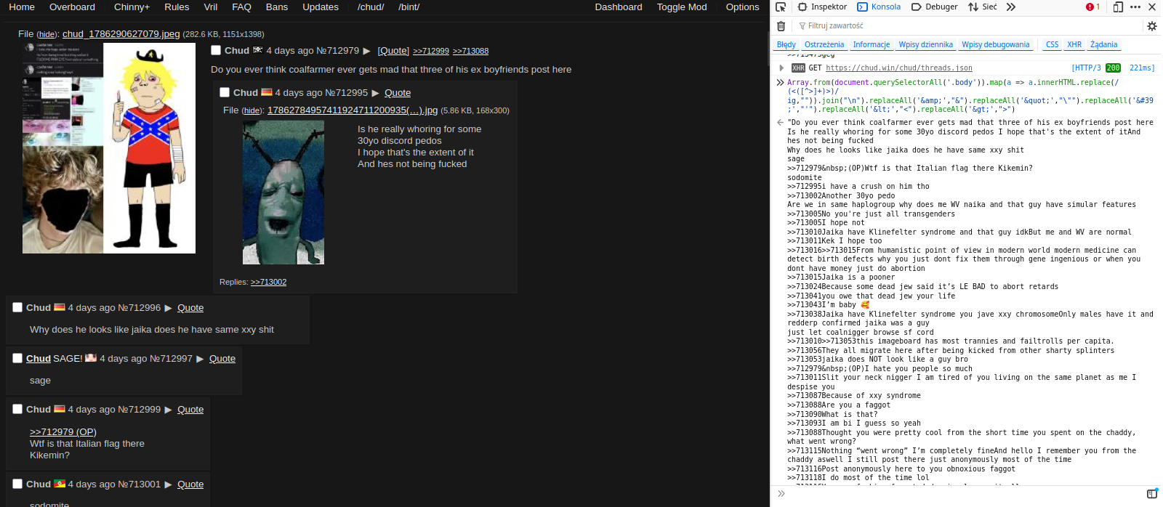
Task: Select checkbox for post 713001
Action: pyautogui.click(x=17, y=484)
